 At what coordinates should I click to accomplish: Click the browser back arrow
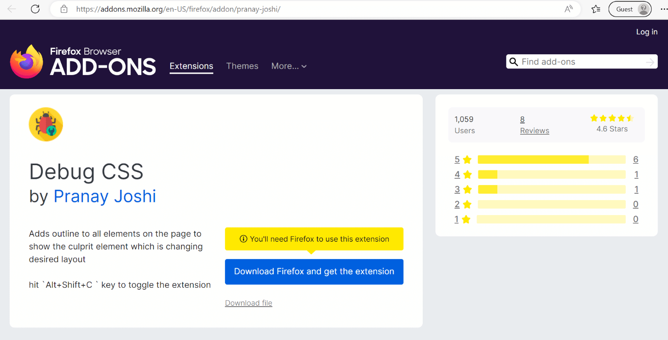(12, 9)
